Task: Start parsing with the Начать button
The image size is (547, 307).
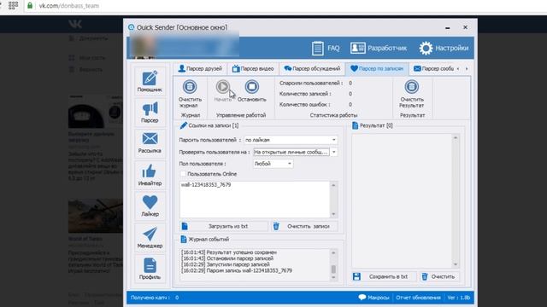Action: tap(222, 90)
